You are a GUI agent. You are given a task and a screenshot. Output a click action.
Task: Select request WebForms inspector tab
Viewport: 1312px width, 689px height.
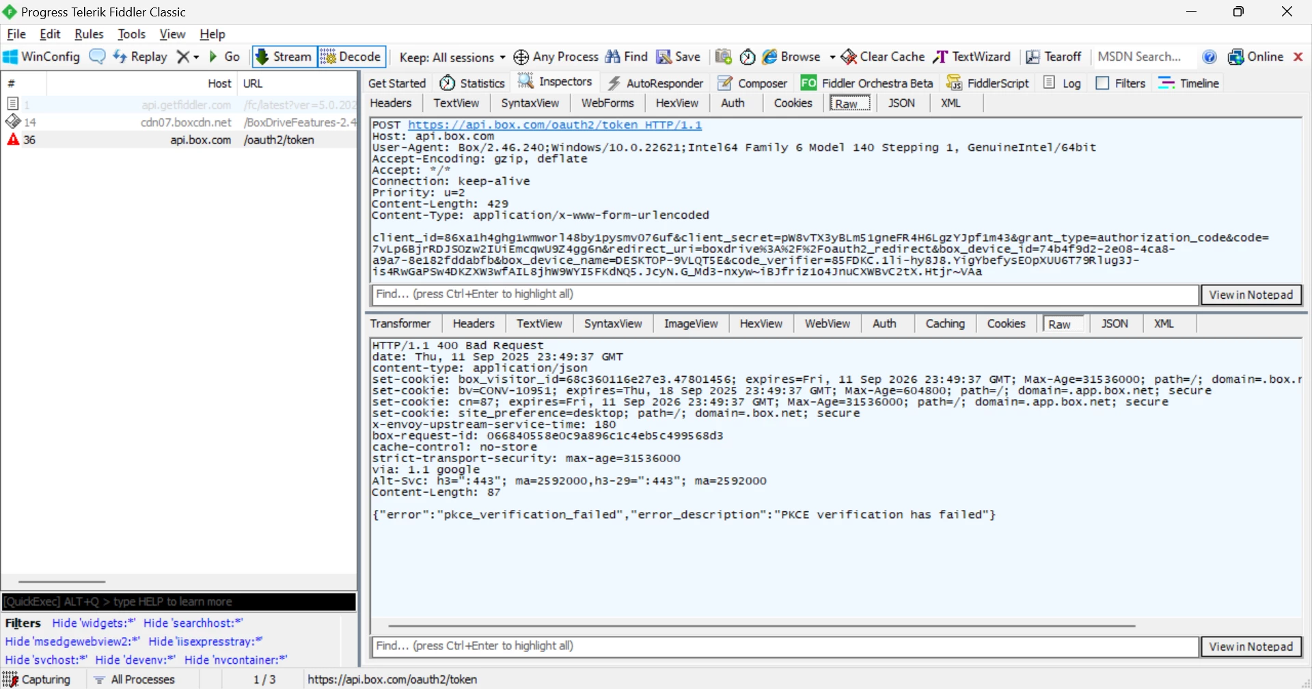pos(607,103)
